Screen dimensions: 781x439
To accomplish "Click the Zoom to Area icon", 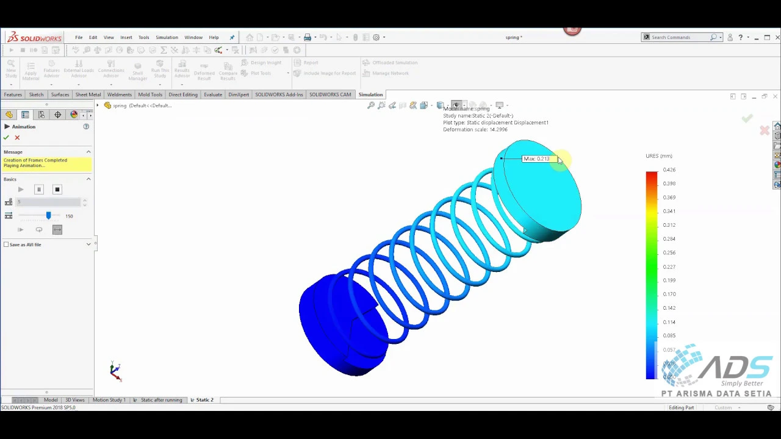I will tap(381, 105).
